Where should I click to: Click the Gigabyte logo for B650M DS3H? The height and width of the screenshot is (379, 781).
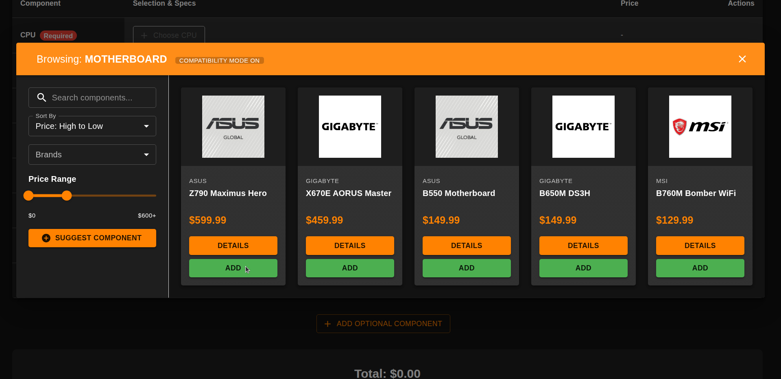583,126
